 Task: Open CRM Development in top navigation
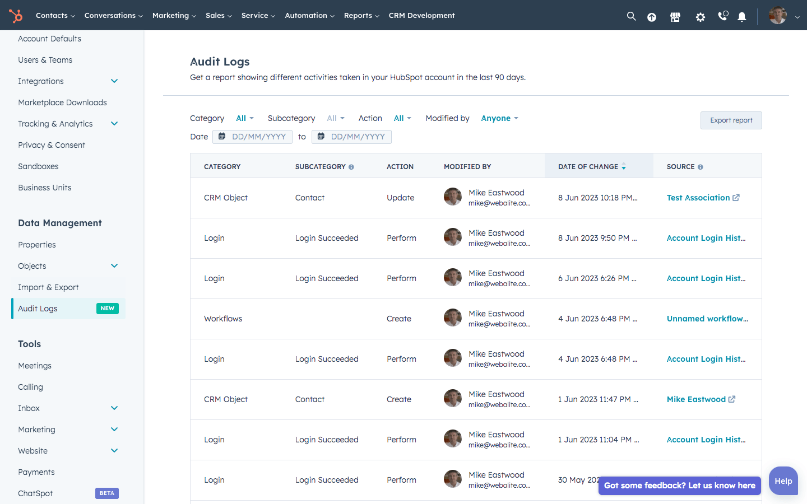(421, 16)
